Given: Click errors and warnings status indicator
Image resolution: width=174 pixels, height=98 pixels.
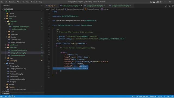Looking at the screenshot, I should [11, 96].
